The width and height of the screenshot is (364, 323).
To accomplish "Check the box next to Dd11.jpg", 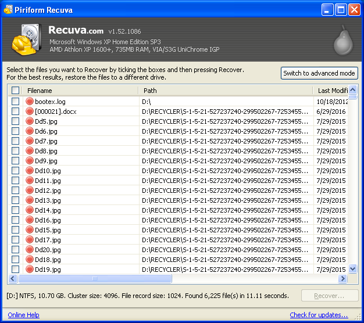I will point(15,180).
